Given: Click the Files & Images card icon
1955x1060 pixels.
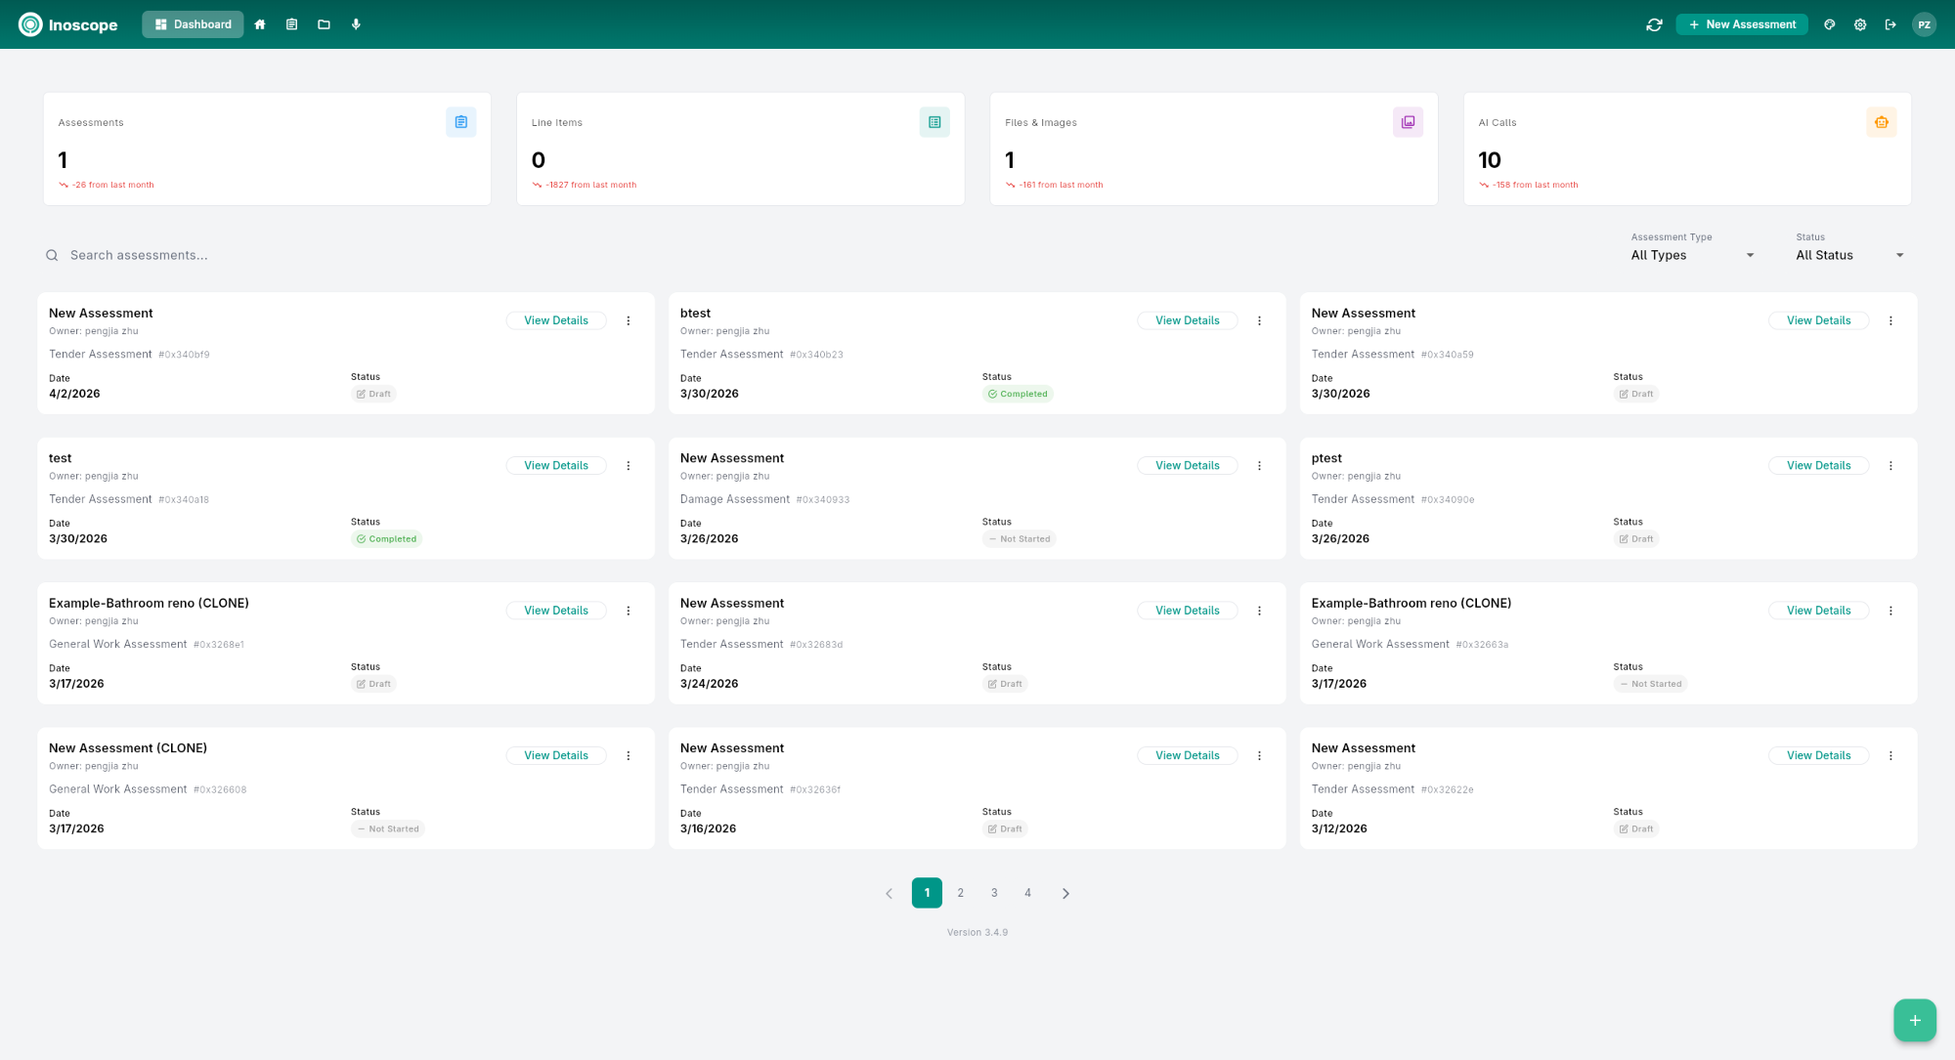Looking at the screenshot, I should [x=1408, y=121].
